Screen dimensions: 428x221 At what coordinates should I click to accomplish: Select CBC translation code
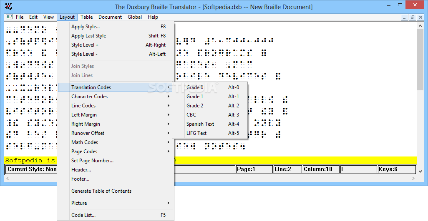click(210, 115)
